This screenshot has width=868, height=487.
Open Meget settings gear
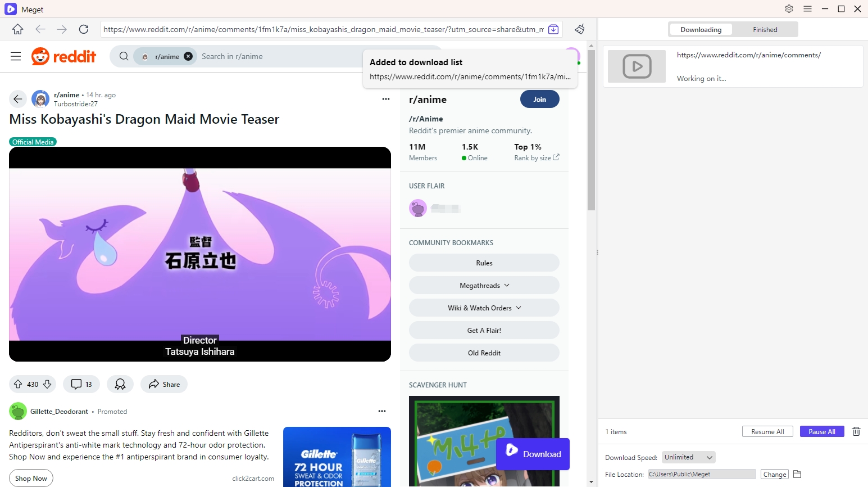point(789,8)
